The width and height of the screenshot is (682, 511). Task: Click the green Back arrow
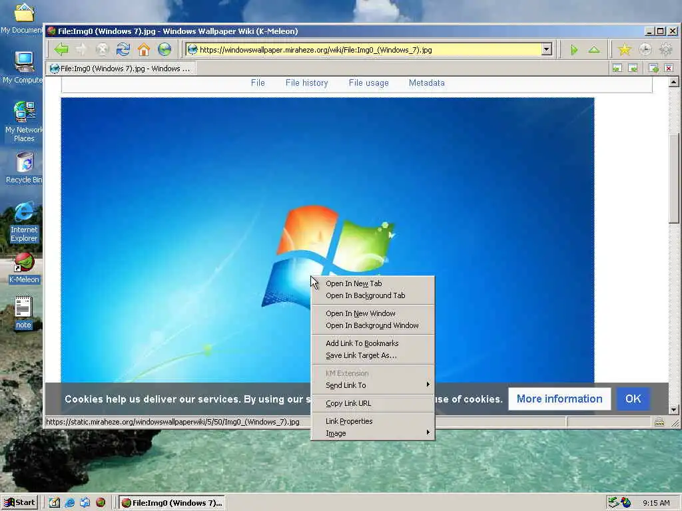pos(61,49)
